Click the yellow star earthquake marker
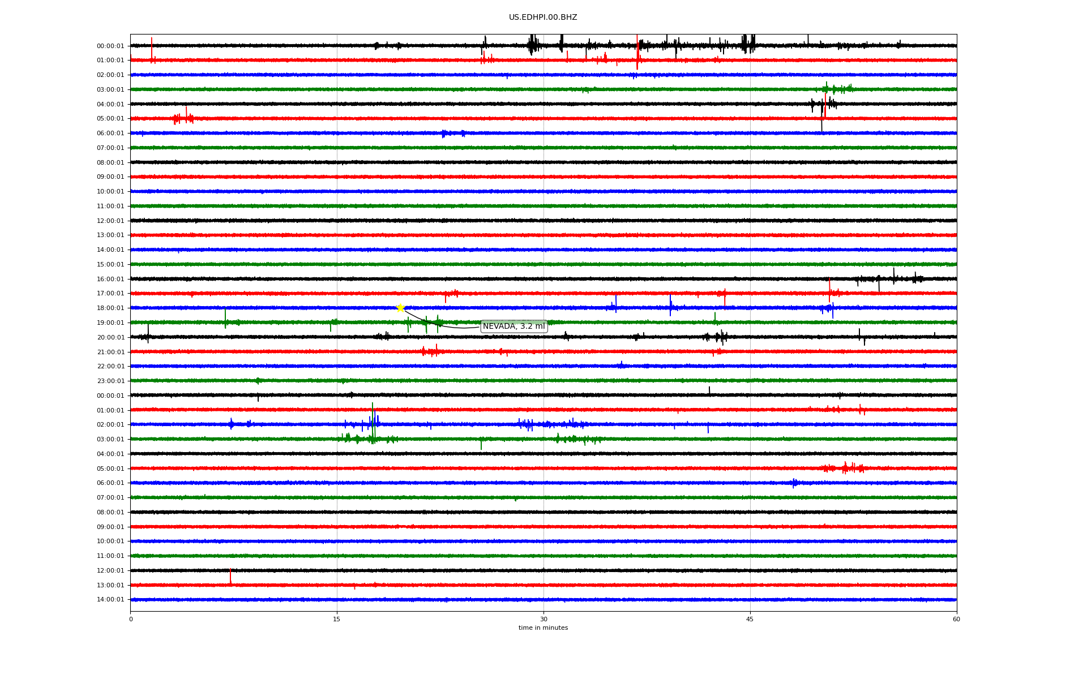The width and height of the screenshot is (1087, 679). coord(400,308)
